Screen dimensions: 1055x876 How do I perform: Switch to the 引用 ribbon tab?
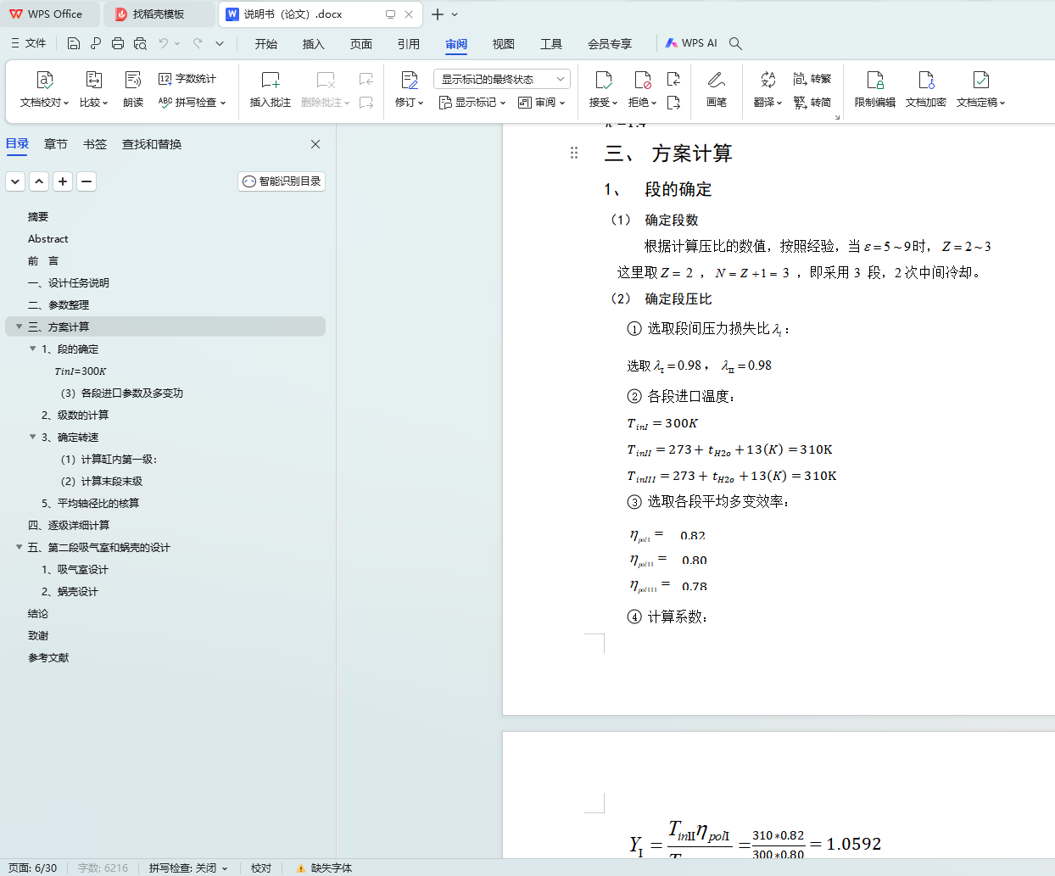(x=409, y=44)
